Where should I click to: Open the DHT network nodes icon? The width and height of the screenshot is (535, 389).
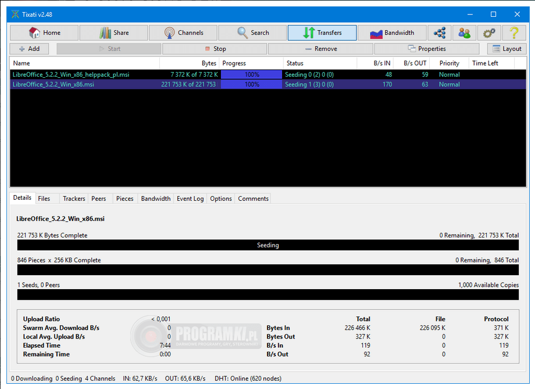[440, 33]
